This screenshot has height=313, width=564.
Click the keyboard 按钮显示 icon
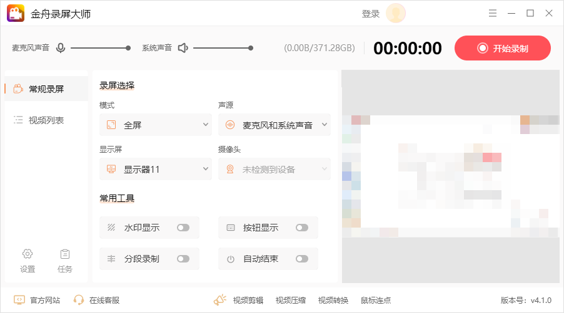231,228
